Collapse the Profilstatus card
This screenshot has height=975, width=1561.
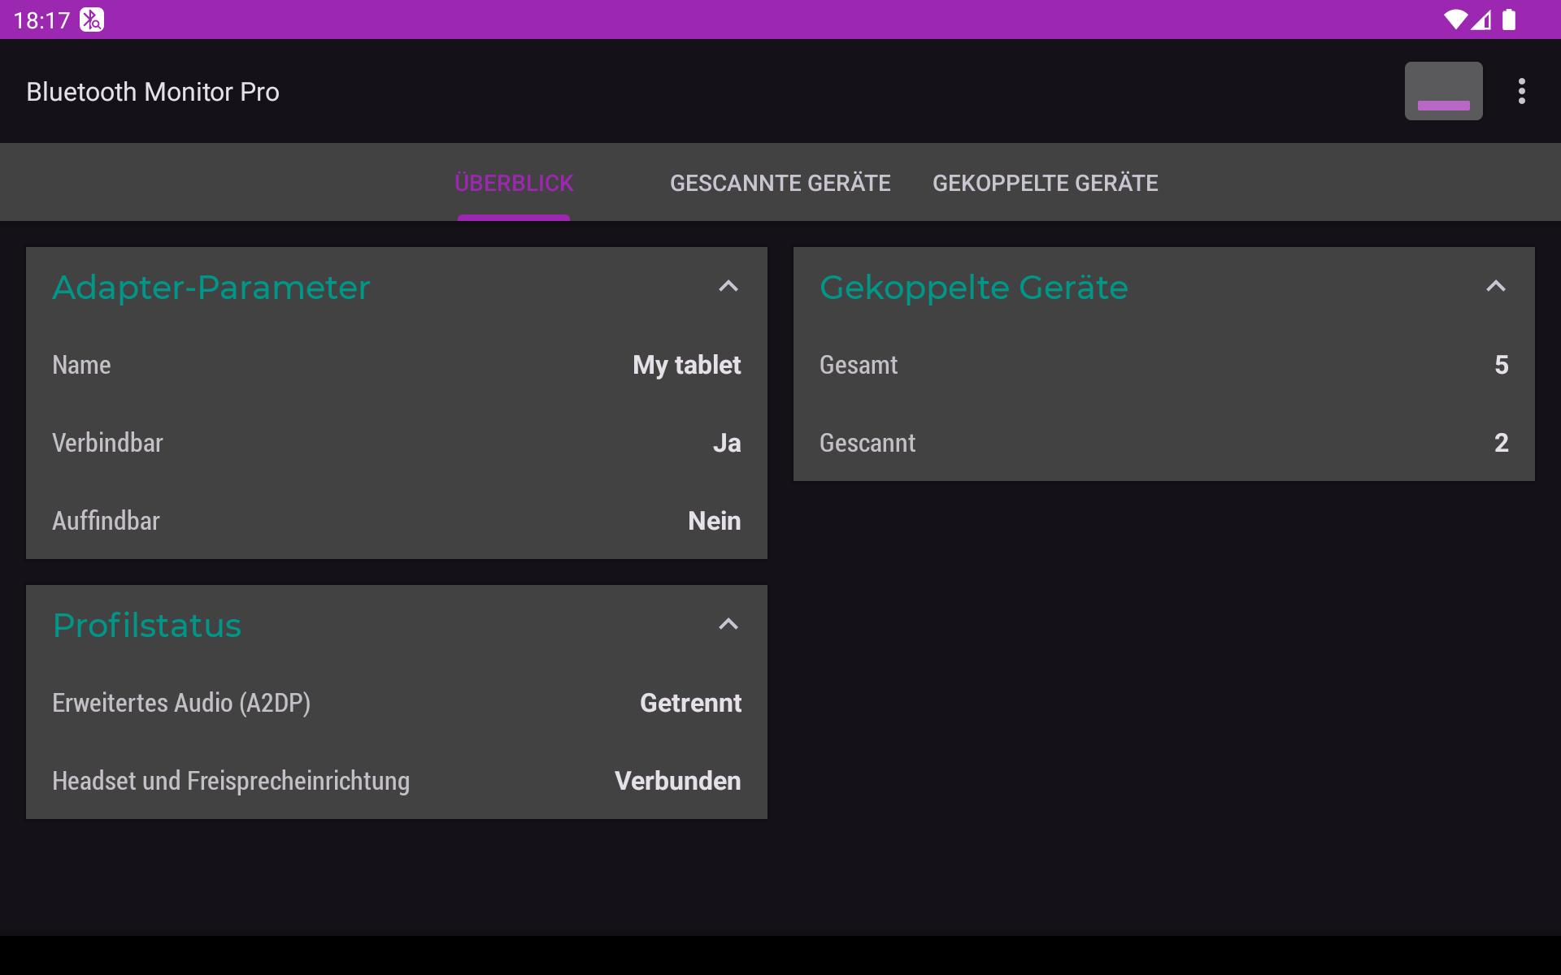[x=728, y=624]
